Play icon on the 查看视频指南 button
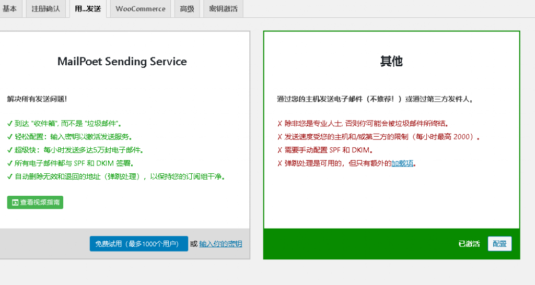Image resolution: width=535 pixels, height=285 pixels. tap(15, 203)
